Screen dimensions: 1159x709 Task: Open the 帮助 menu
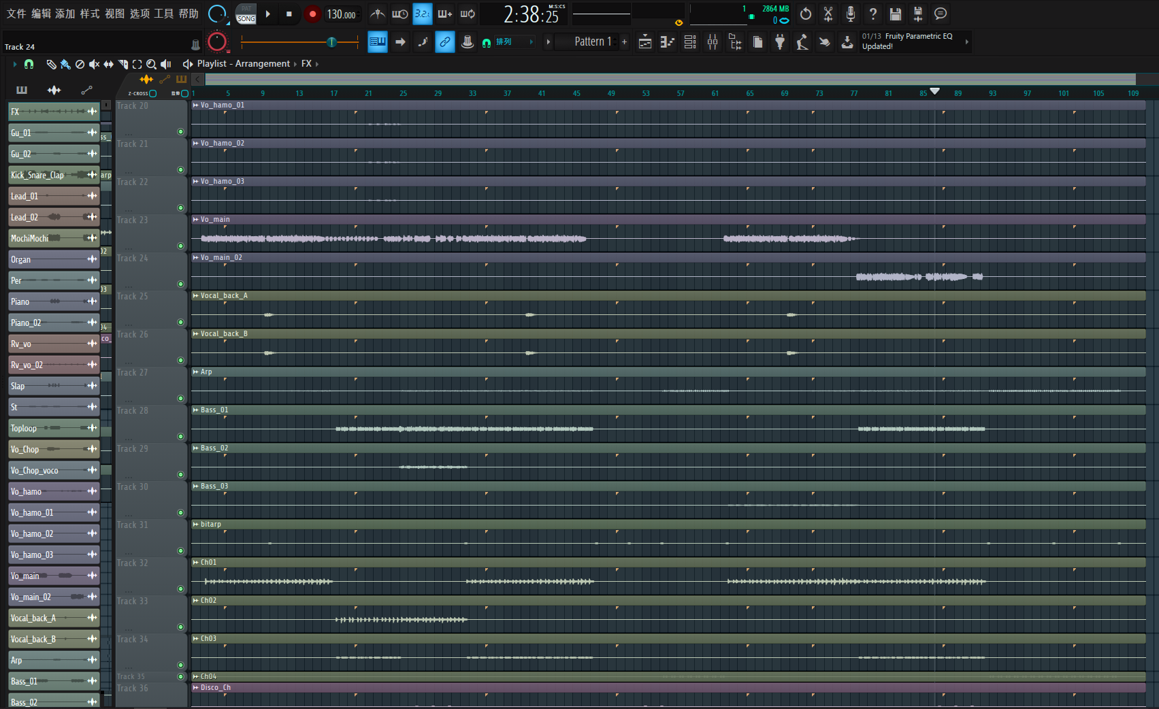[x=189, y=14]
